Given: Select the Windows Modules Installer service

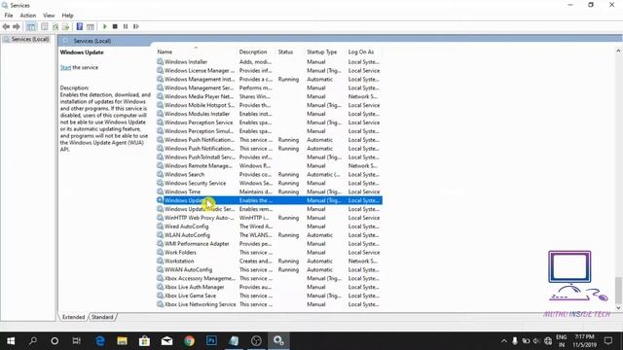Looking at the screenshot, I should [269, 114].
